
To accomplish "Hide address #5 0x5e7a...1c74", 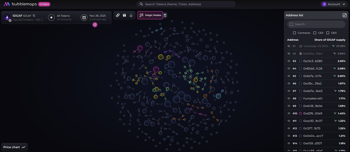I will coord(289,76).
